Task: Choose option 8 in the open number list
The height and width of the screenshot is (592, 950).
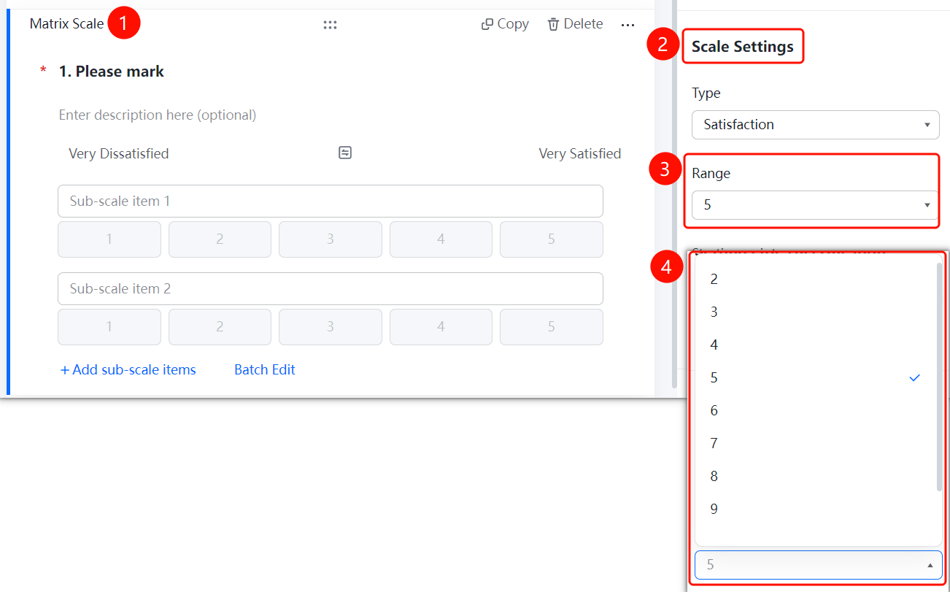Action: tap(814, 476)
